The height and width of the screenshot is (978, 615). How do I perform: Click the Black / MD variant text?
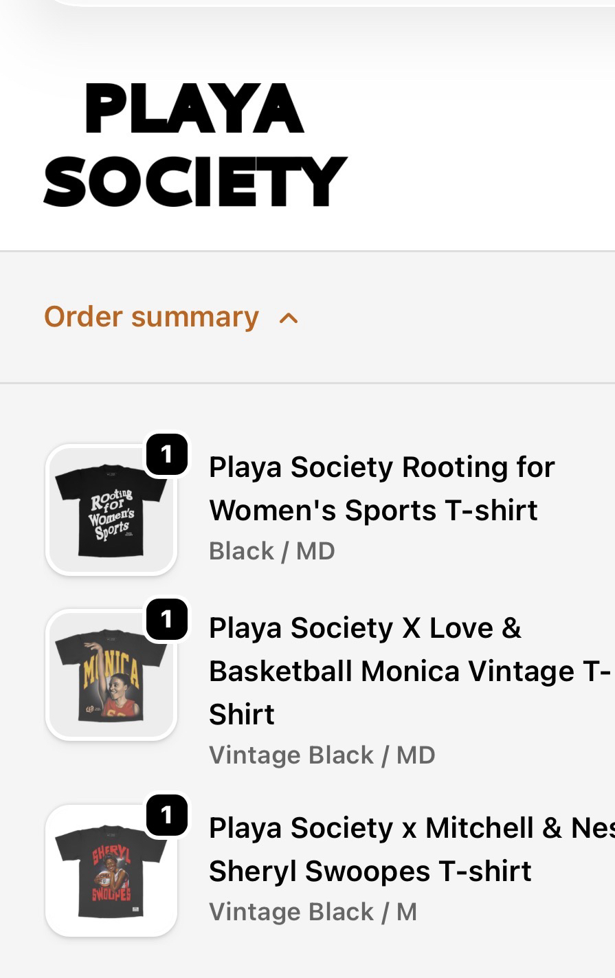point(272,551)
